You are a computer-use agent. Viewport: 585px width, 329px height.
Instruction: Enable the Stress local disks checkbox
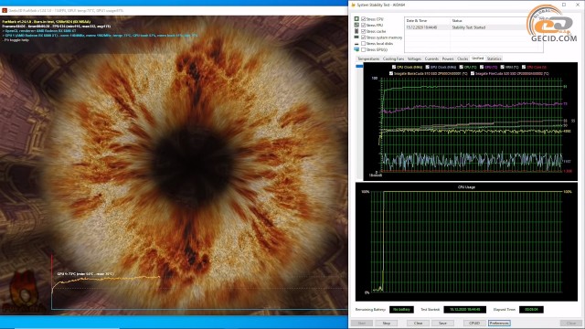coord(364,44)
